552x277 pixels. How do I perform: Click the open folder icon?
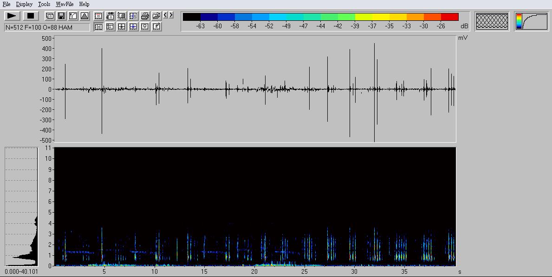pos(156,16)
